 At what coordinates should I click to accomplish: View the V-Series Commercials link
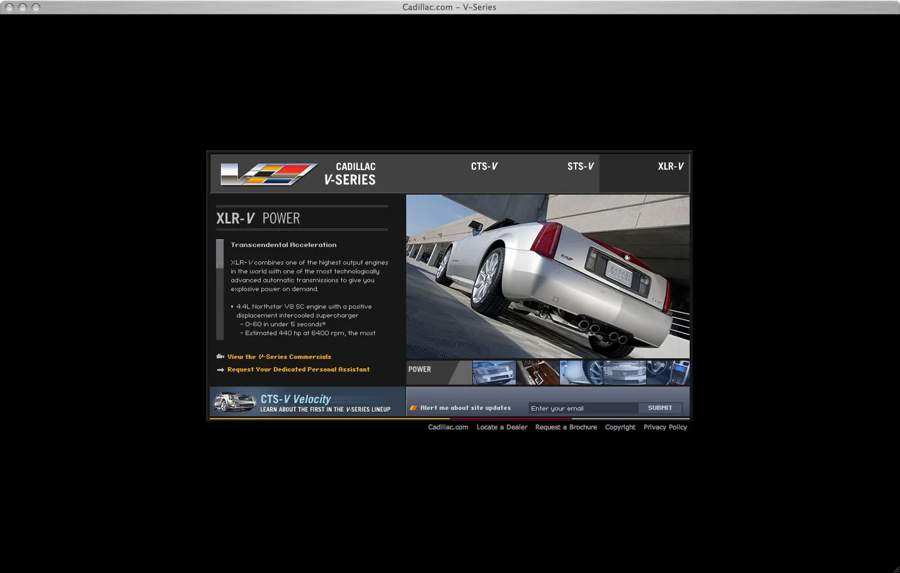click(279, 356)
